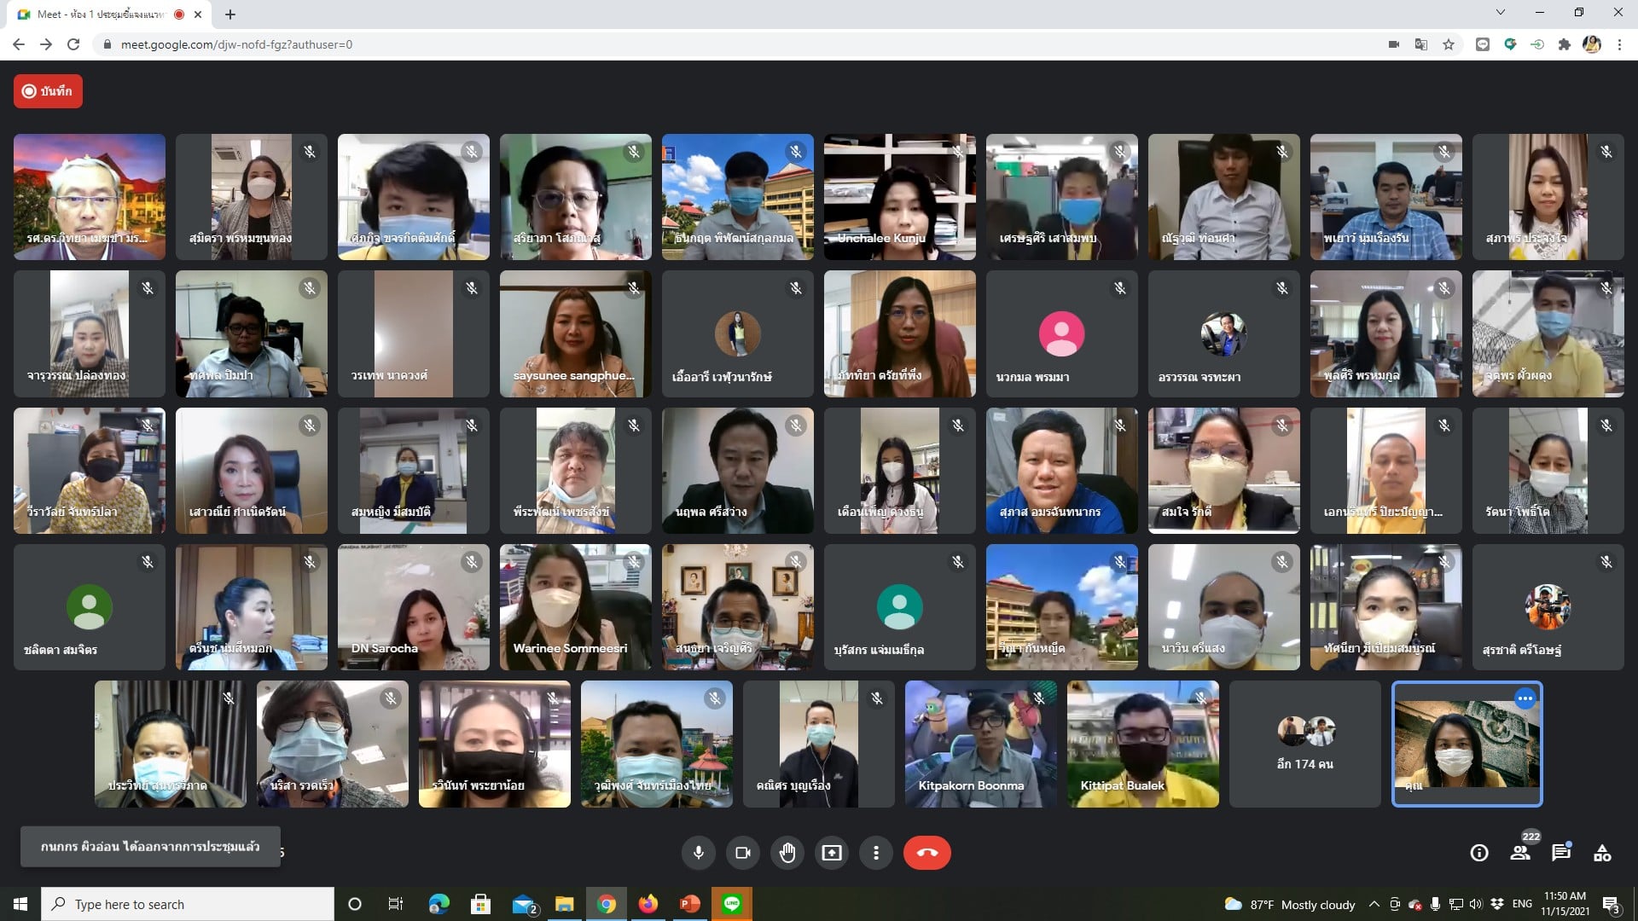Leave call with red hang-up button
This screenshot has width=1638, height=921.
tap(926, 853)
